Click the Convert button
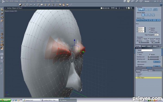The width and height of the screenshot is (163, 102). click(x=157, y=62)
